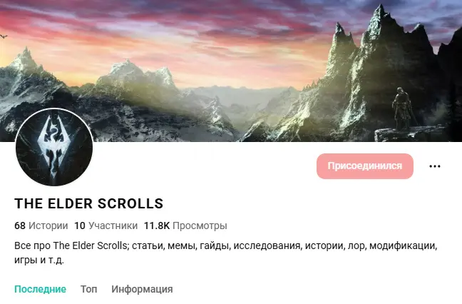Click the warrior figure standing on the cliff
This screenshot has height=304, width=462.
403,109
